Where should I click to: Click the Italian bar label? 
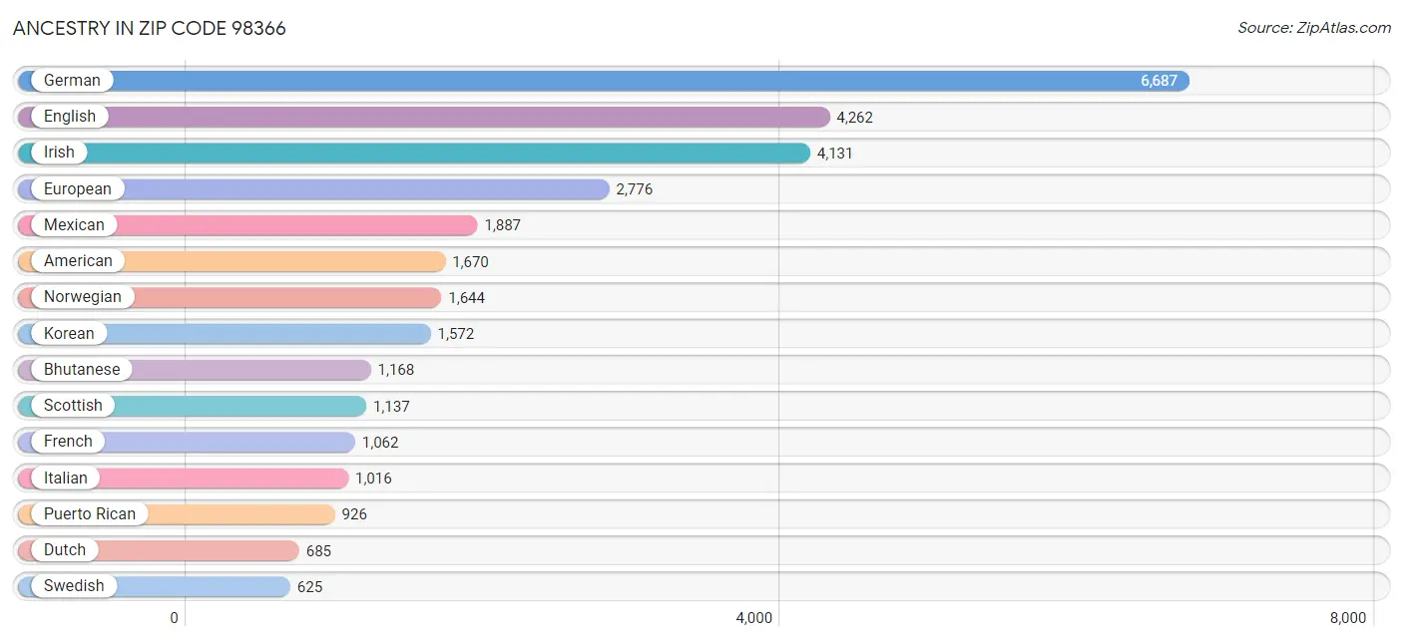(x=66, y=479)
